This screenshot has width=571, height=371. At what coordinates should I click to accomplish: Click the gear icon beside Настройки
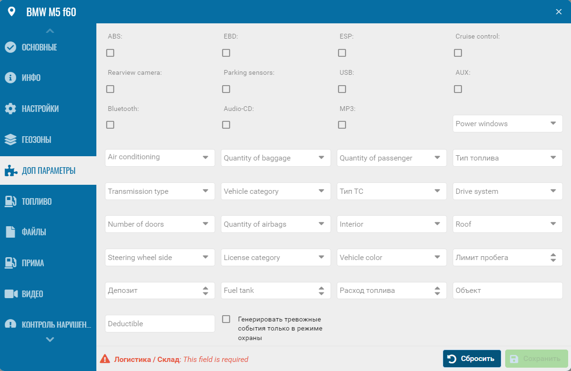(10, 109)
